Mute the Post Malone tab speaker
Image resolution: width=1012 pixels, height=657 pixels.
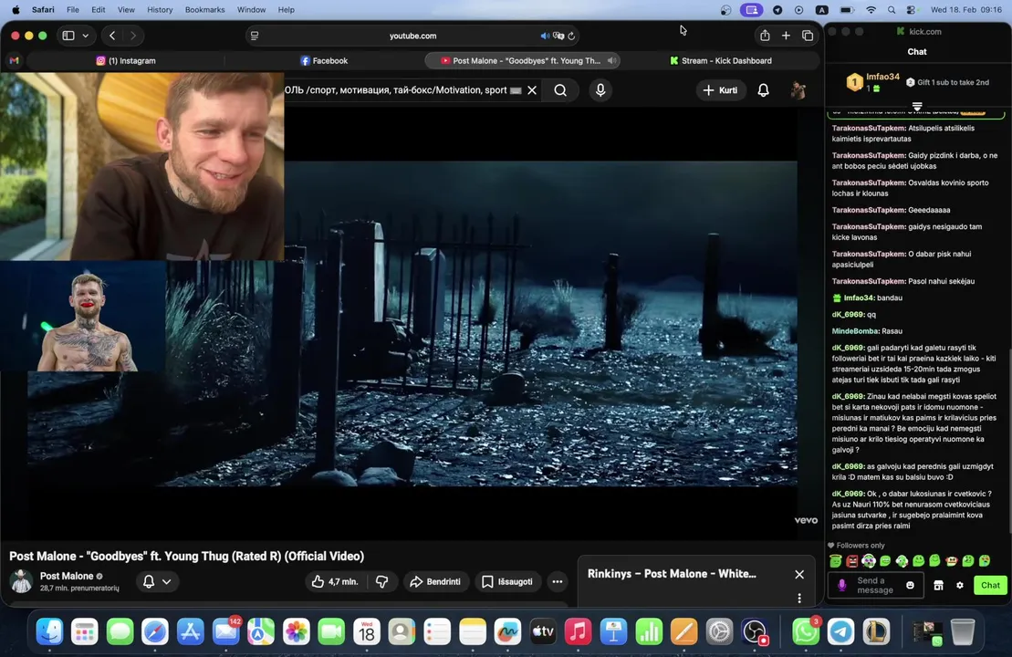tap(611, 60)
